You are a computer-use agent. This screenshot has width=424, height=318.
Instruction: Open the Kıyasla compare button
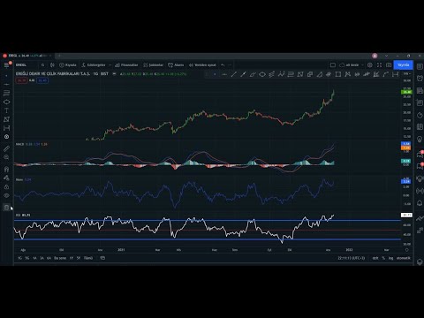pos(68,65)
